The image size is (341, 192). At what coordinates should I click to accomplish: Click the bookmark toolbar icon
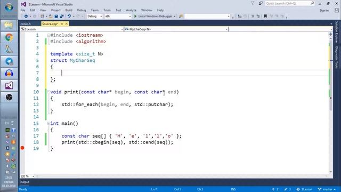[265, 17]
